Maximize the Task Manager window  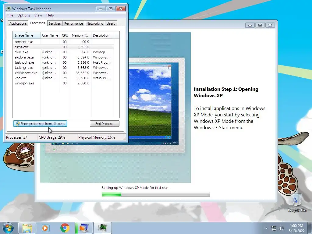(111, 9)
